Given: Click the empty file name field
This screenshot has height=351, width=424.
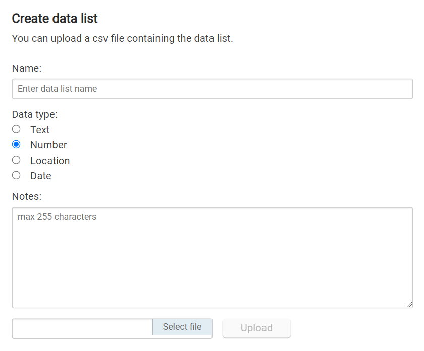Looking at the screenshot, I should (82, 328).
